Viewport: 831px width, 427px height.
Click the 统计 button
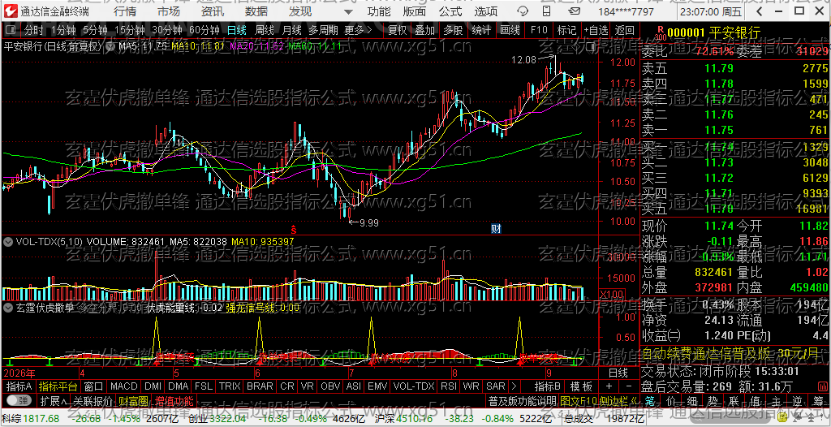click(x=481, y=31)
